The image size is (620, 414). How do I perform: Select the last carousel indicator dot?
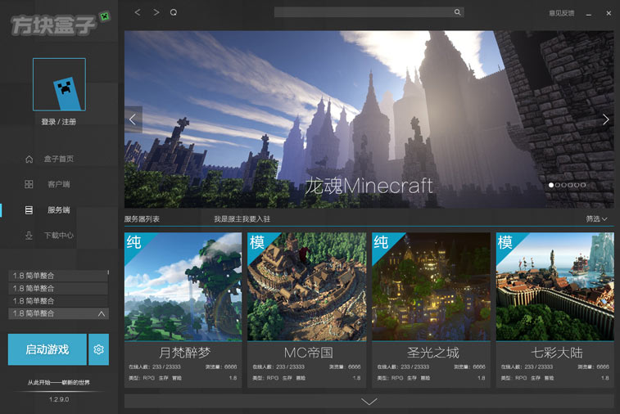coord(584,185)
